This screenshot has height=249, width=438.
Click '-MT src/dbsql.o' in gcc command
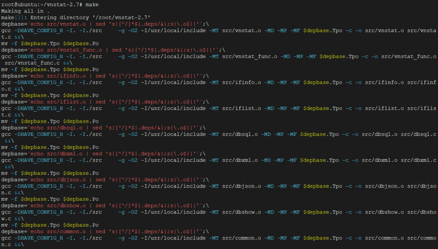234,135
